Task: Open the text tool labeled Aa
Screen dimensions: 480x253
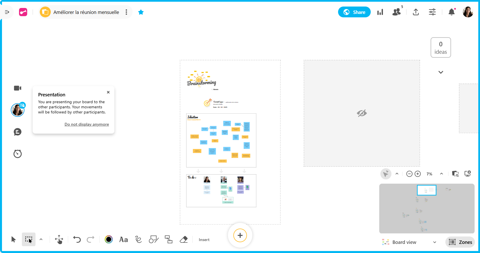Action: pyautogui.click(x=123, y=240)
